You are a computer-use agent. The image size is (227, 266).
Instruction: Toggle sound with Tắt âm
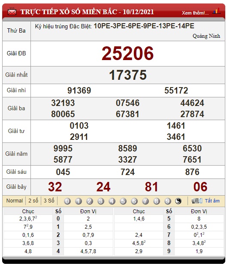coord(212,201)
